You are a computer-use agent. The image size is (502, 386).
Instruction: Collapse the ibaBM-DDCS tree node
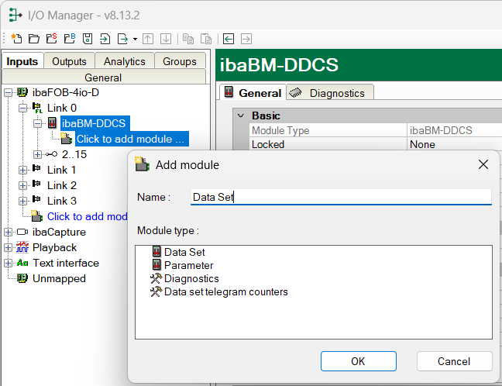click(37, 123)
